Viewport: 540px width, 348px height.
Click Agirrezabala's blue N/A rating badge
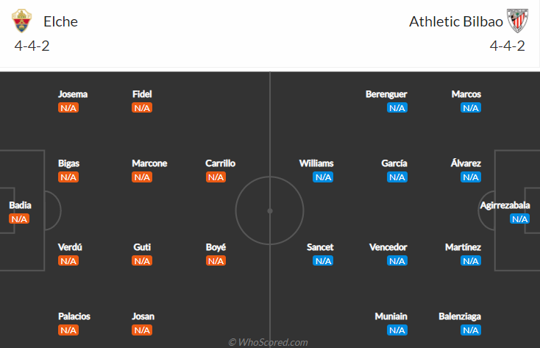coord(520,219)
